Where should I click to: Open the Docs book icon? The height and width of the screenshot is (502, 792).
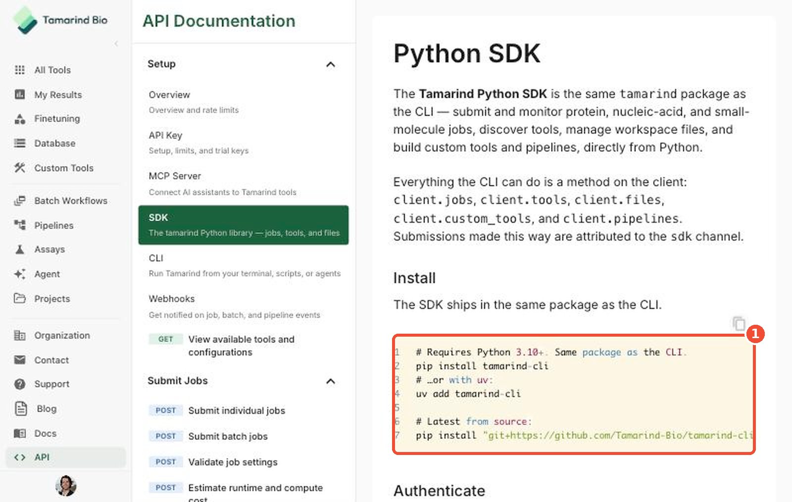pyautogui.click(x=20, y=433)
